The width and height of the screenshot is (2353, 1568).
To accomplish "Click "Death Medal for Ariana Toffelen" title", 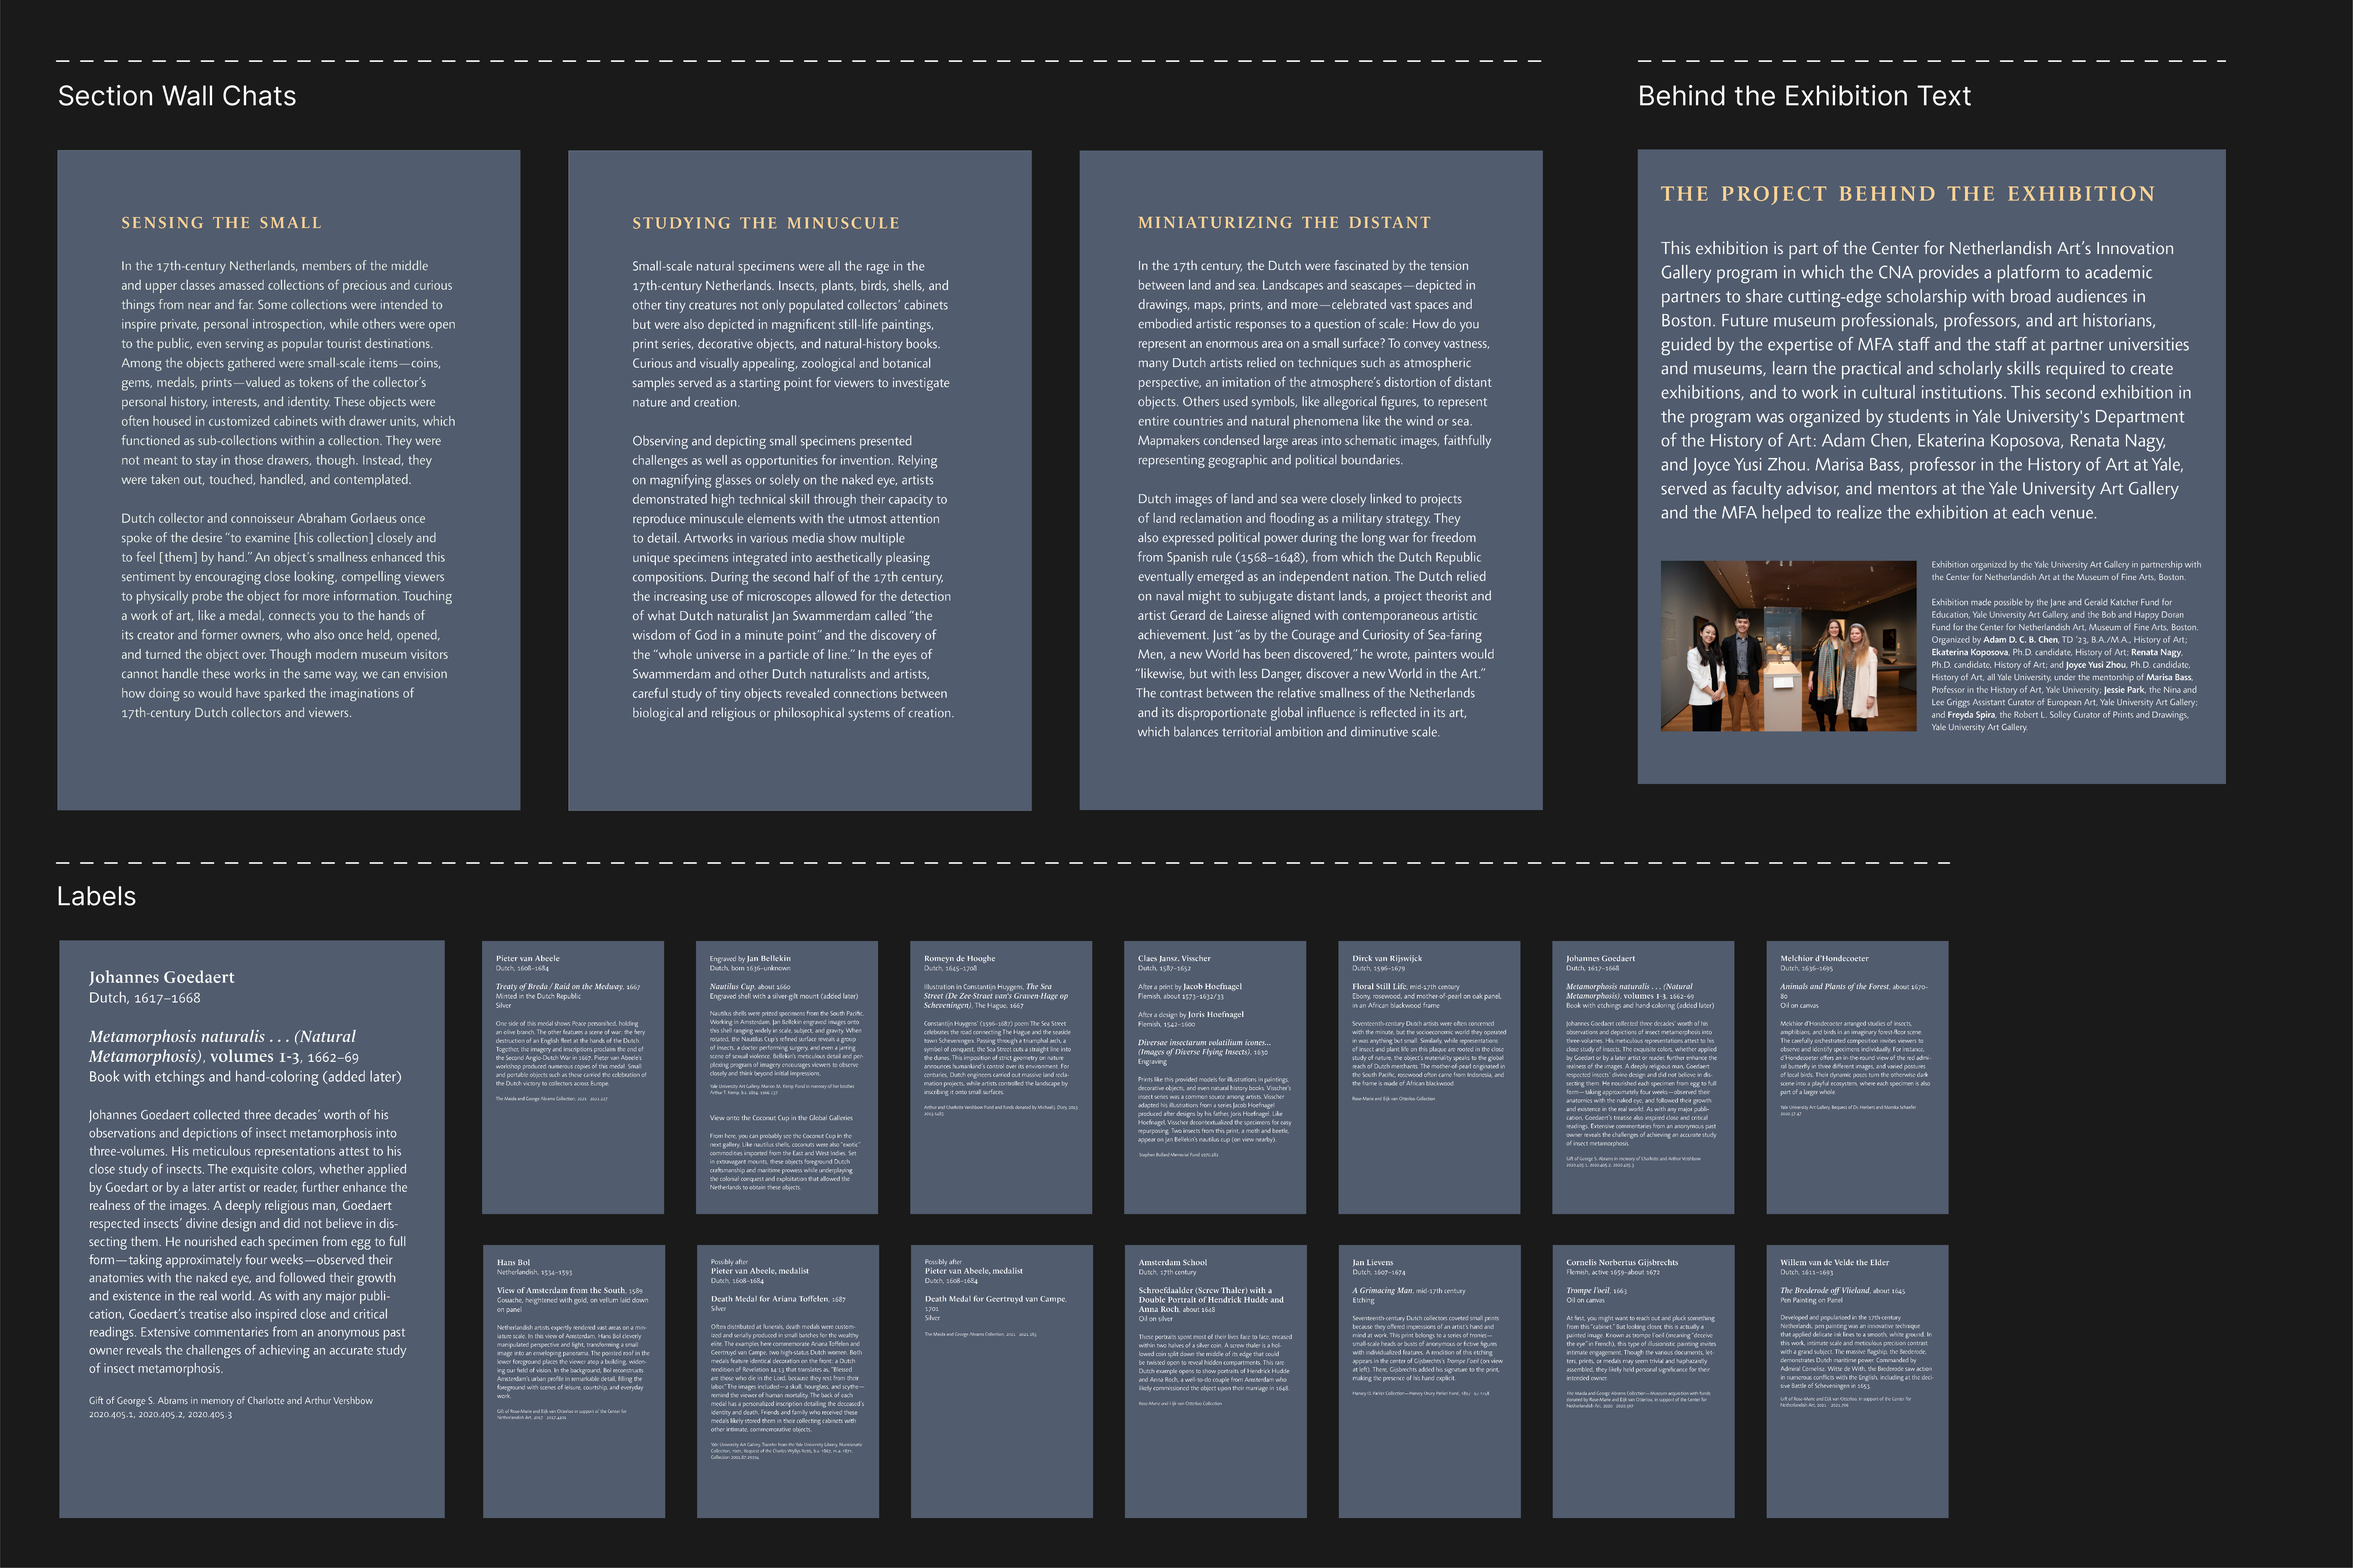I will pos(777,1299).
